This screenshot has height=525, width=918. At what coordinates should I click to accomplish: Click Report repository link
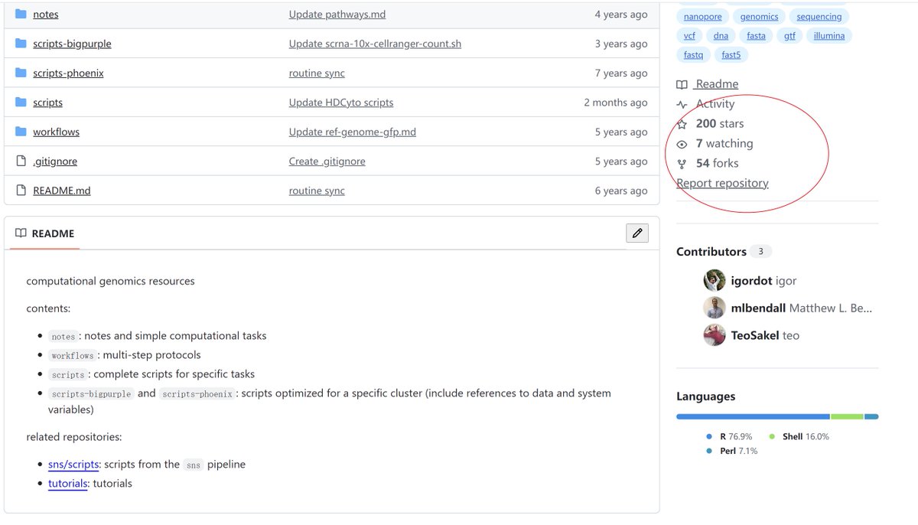722,184
